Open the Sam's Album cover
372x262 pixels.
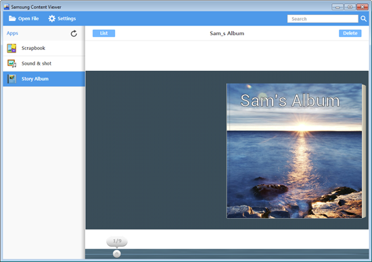[x=296, y=151]
